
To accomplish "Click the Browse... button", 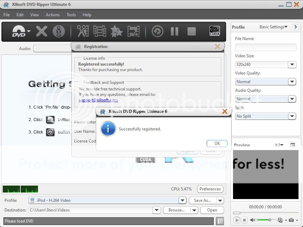I will [x=176, y=210].
